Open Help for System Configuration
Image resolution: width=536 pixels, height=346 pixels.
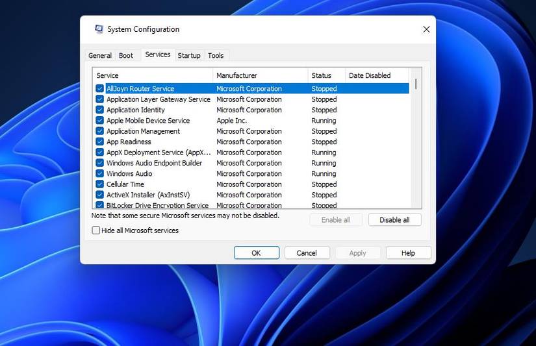coord(408,253)
